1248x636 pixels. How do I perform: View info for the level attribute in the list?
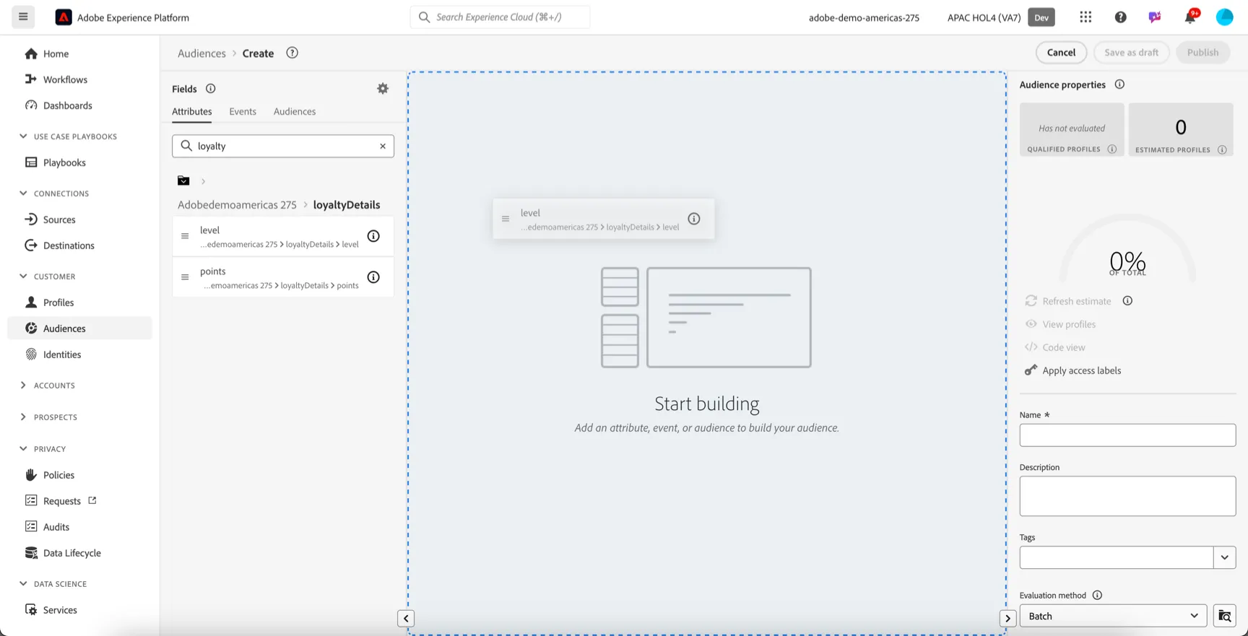tap(373, 236)
